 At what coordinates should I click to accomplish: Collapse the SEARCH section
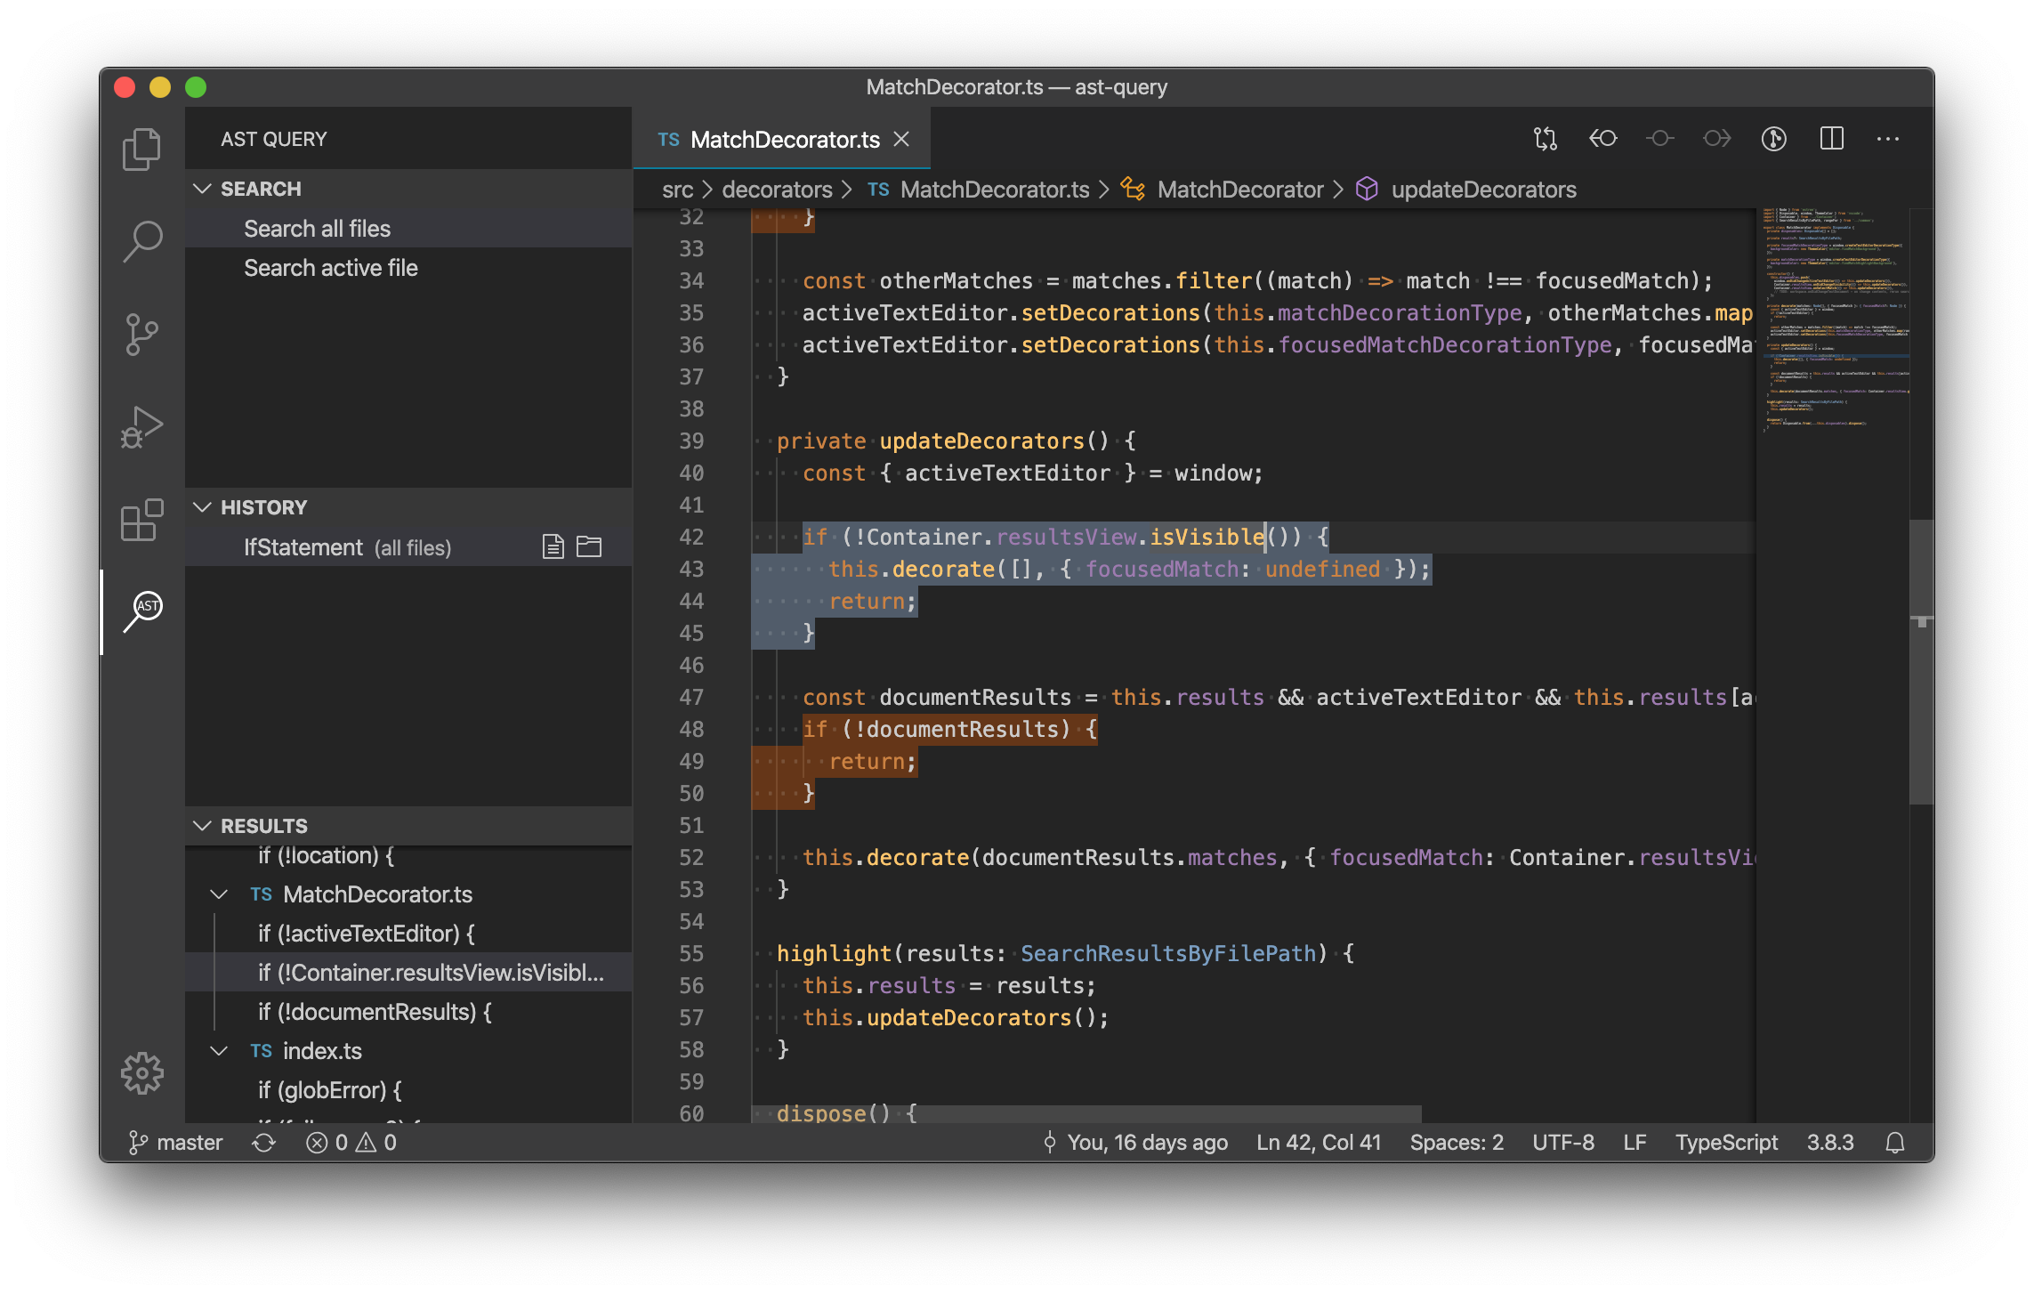[203, 189]
